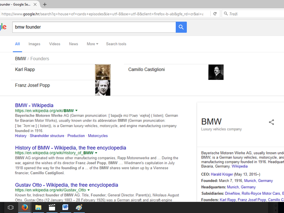Follow the Production sitelink
284x213 pixels.
point(76,136)
